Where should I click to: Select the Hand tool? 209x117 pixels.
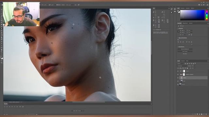(2, 50)
